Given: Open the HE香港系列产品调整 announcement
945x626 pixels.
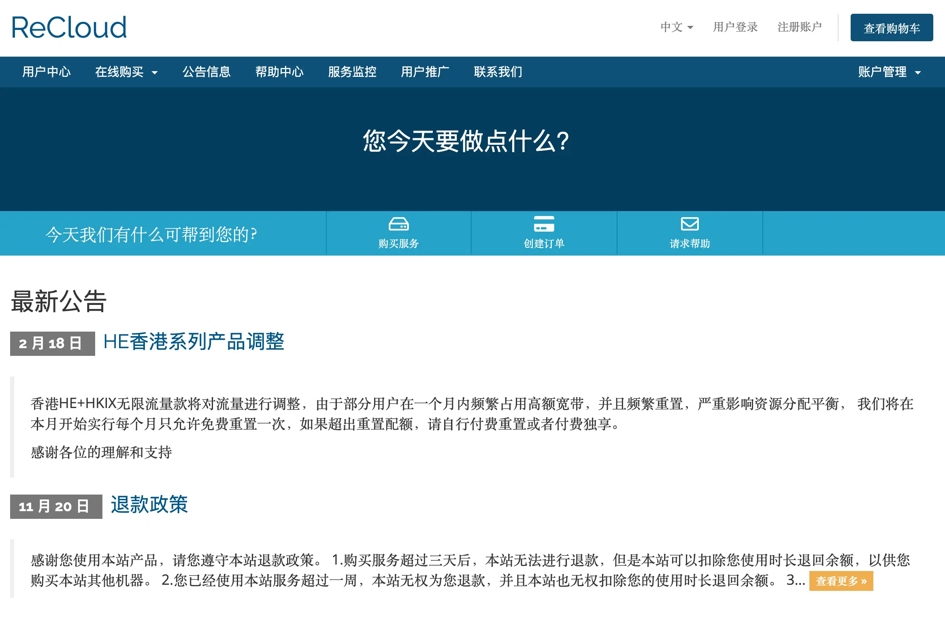Looking at the screenshot, I should tap(194, 342).
